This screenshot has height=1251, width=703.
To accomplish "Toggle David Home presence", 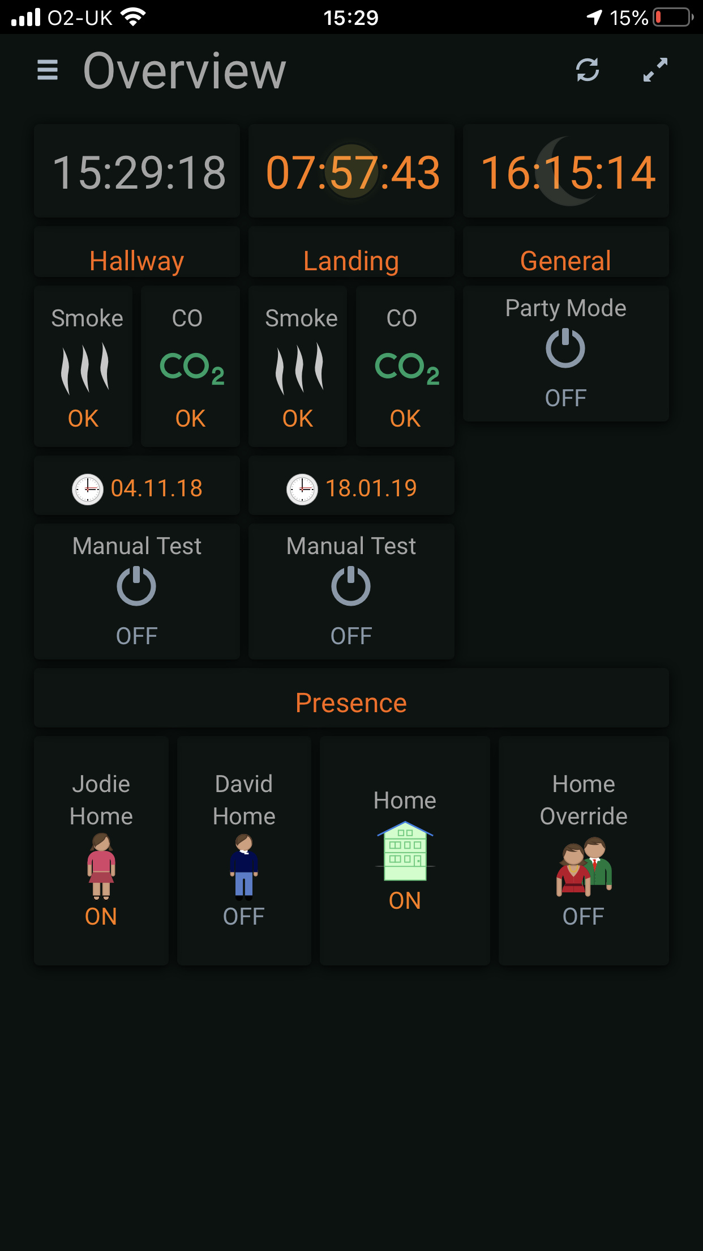I will coord(244,865).
